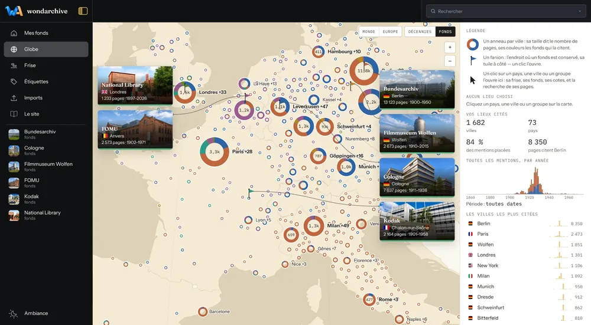
Task: Select Schweinfurt in most cited cities list
Action: point(525,308)
